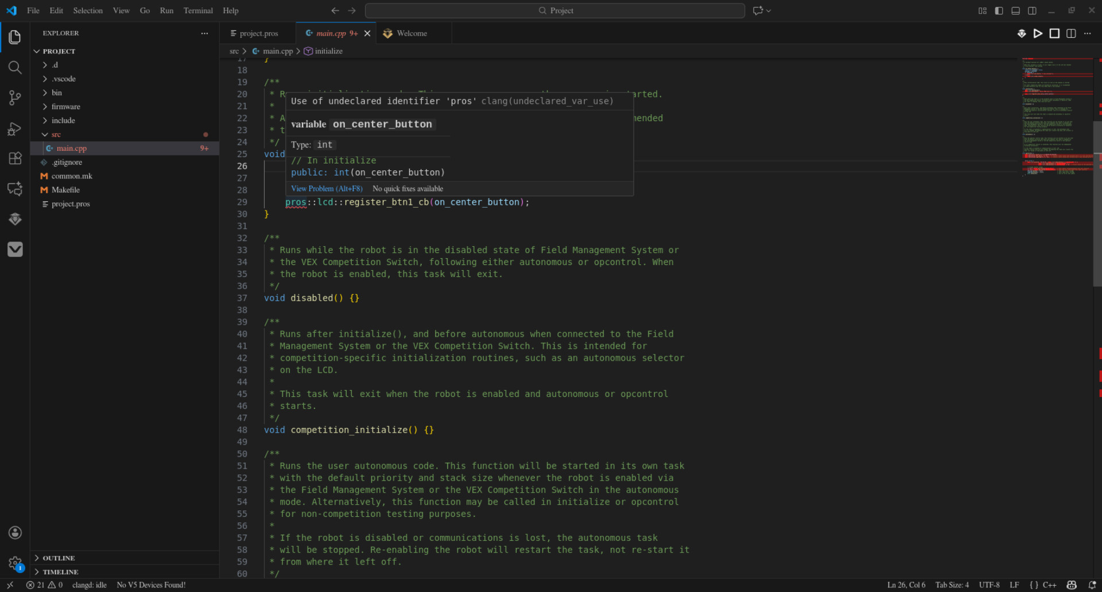This screenshot has height=592, width=1102.
Task: Open the Source Control view
Action: [x=15, y=98]
